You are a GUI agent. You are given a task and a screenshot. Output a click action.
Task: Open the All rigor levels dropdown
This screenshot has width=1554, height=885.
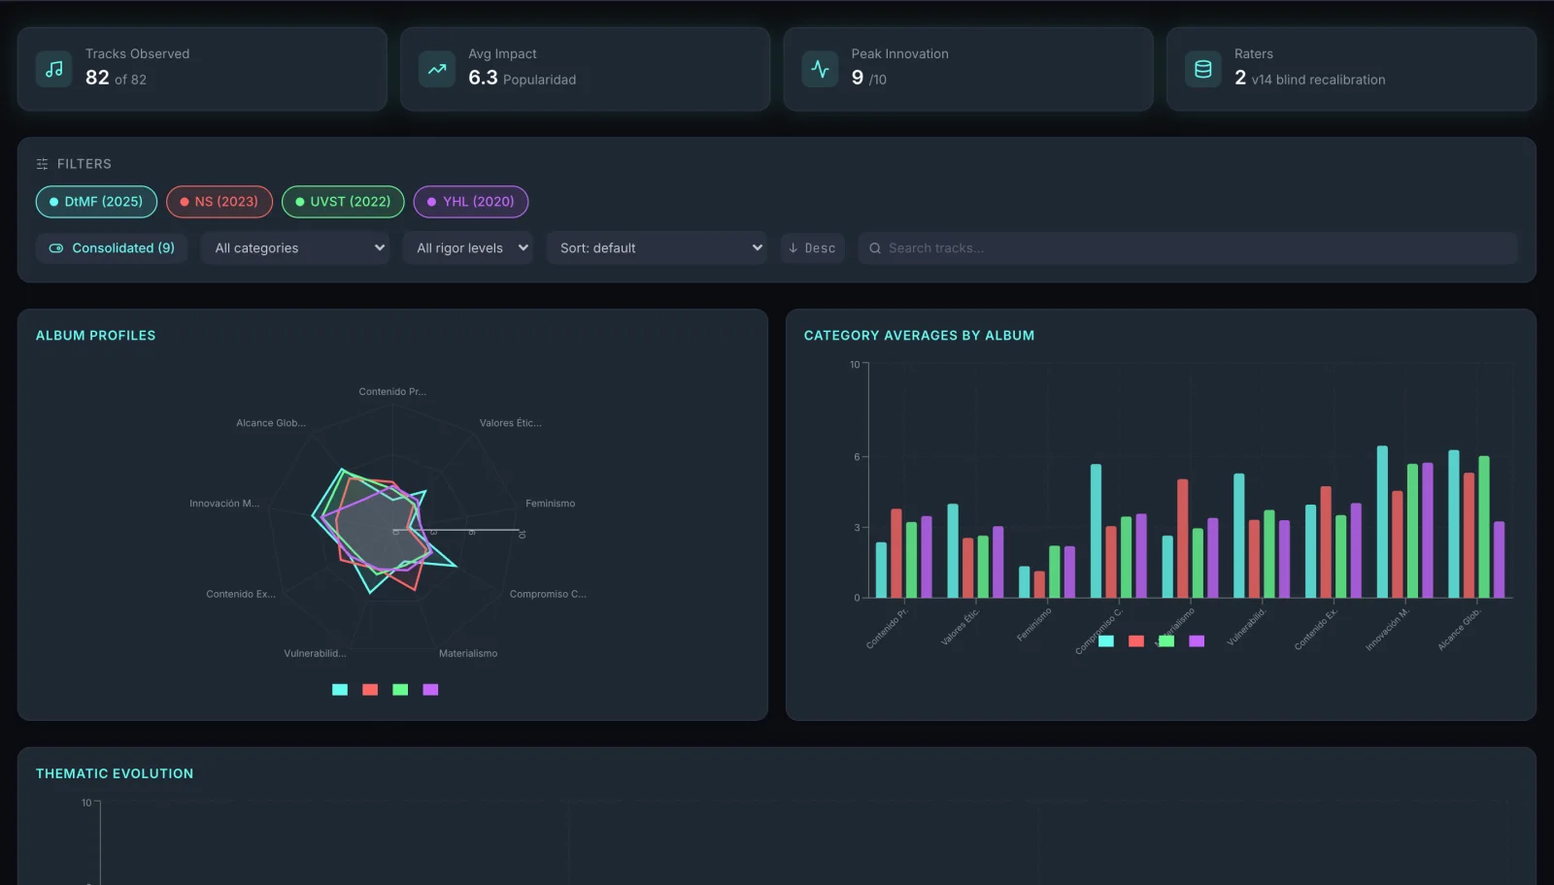(468, 248)
